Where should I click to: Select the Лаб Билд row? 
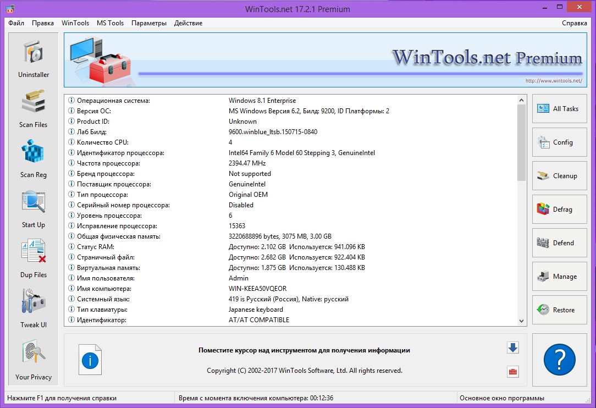[291, 132]
